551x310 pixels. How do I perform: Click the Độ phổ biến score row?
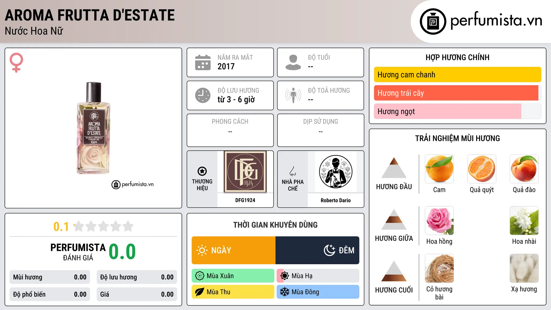50,294
